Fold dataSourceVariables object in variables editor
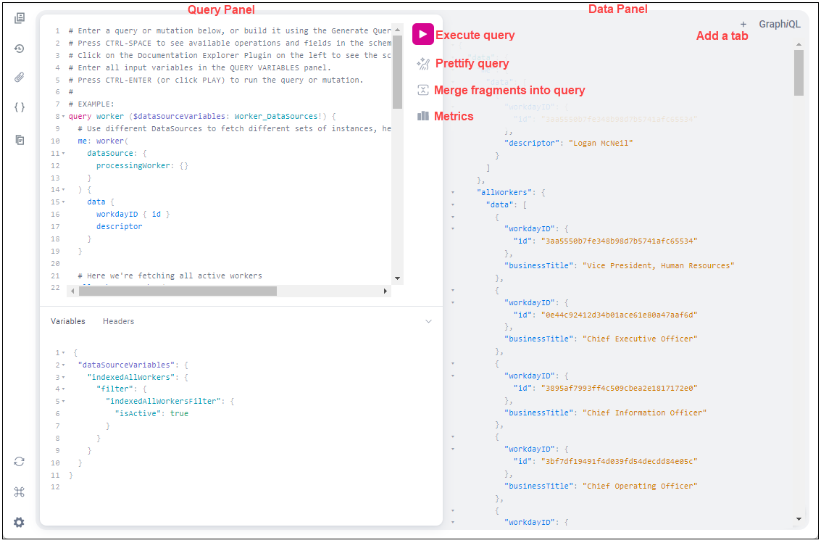The height and width of the screenshot is (543, 821). tap(63, 365)
